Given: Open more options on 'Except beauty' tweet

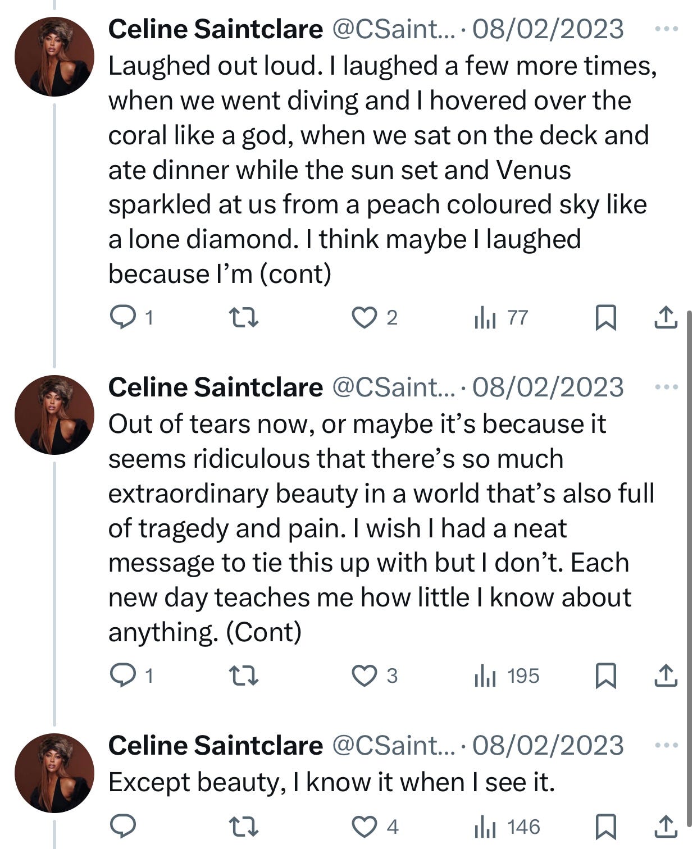Looking at the screenshot, I should [667, 745].
